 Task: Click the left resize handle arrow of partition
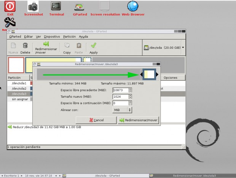[141, 74]
